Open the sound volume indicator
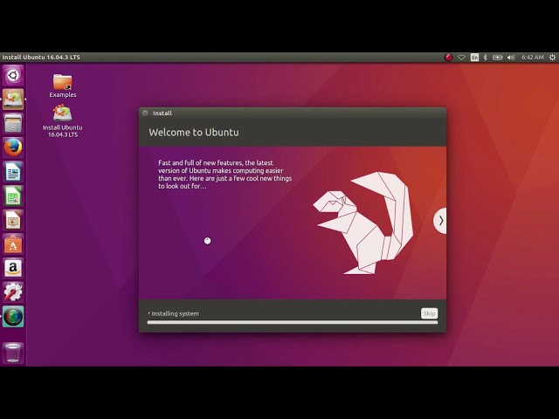Screen dimensions: 559x419 tap(511, 58)
